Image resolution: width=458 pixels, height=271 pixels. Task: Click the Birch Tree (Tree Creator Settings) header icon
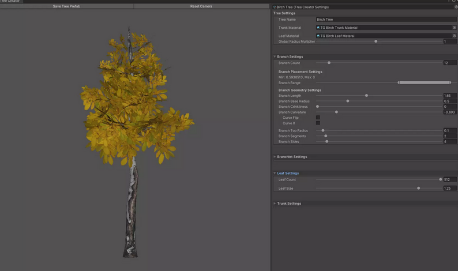tap(275, 7)
